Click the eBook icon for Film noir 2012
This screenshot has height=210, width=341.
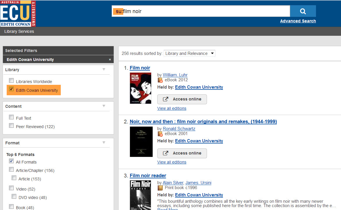coord(160,80)
